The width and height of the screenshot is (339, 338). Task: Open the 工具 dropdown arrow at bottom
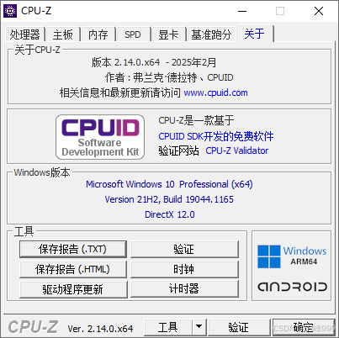coord(199,326)
